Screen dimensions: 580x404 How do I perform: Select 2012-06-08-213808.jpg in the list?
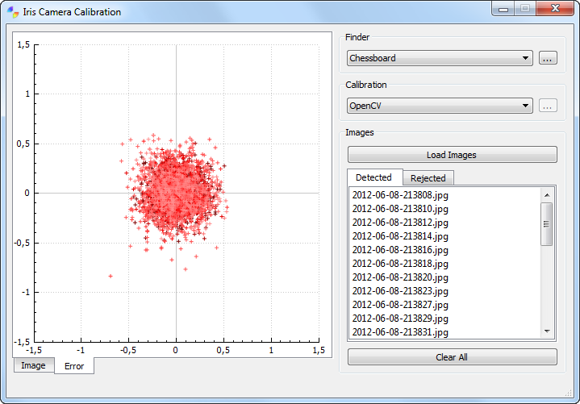(445, 195)
